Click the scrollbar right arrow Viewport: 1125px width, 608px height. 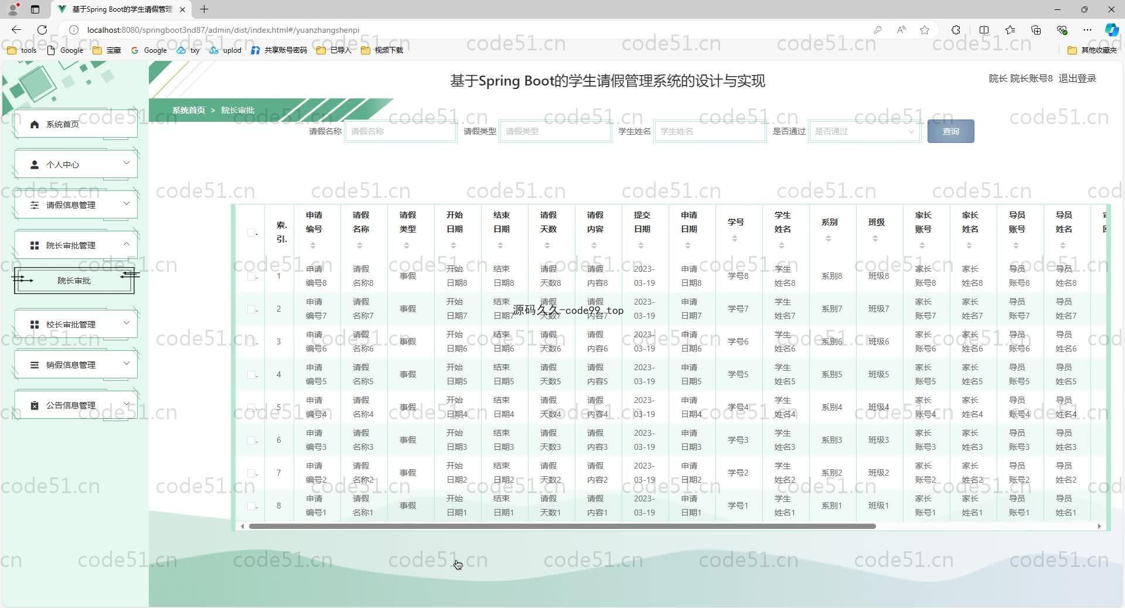pos(1099,526)
